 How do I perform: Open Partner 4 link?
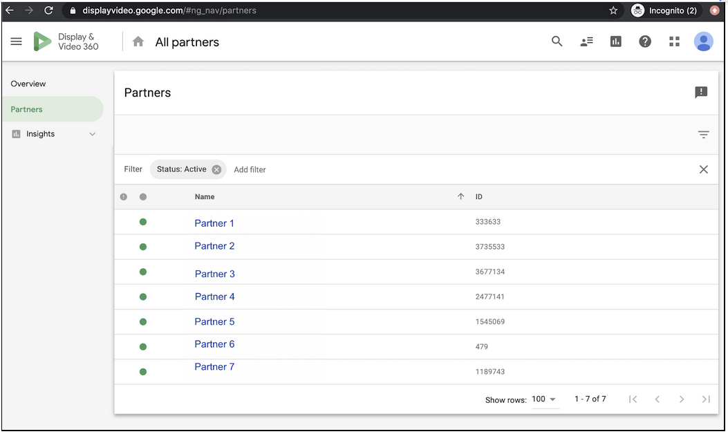[214, 296]
